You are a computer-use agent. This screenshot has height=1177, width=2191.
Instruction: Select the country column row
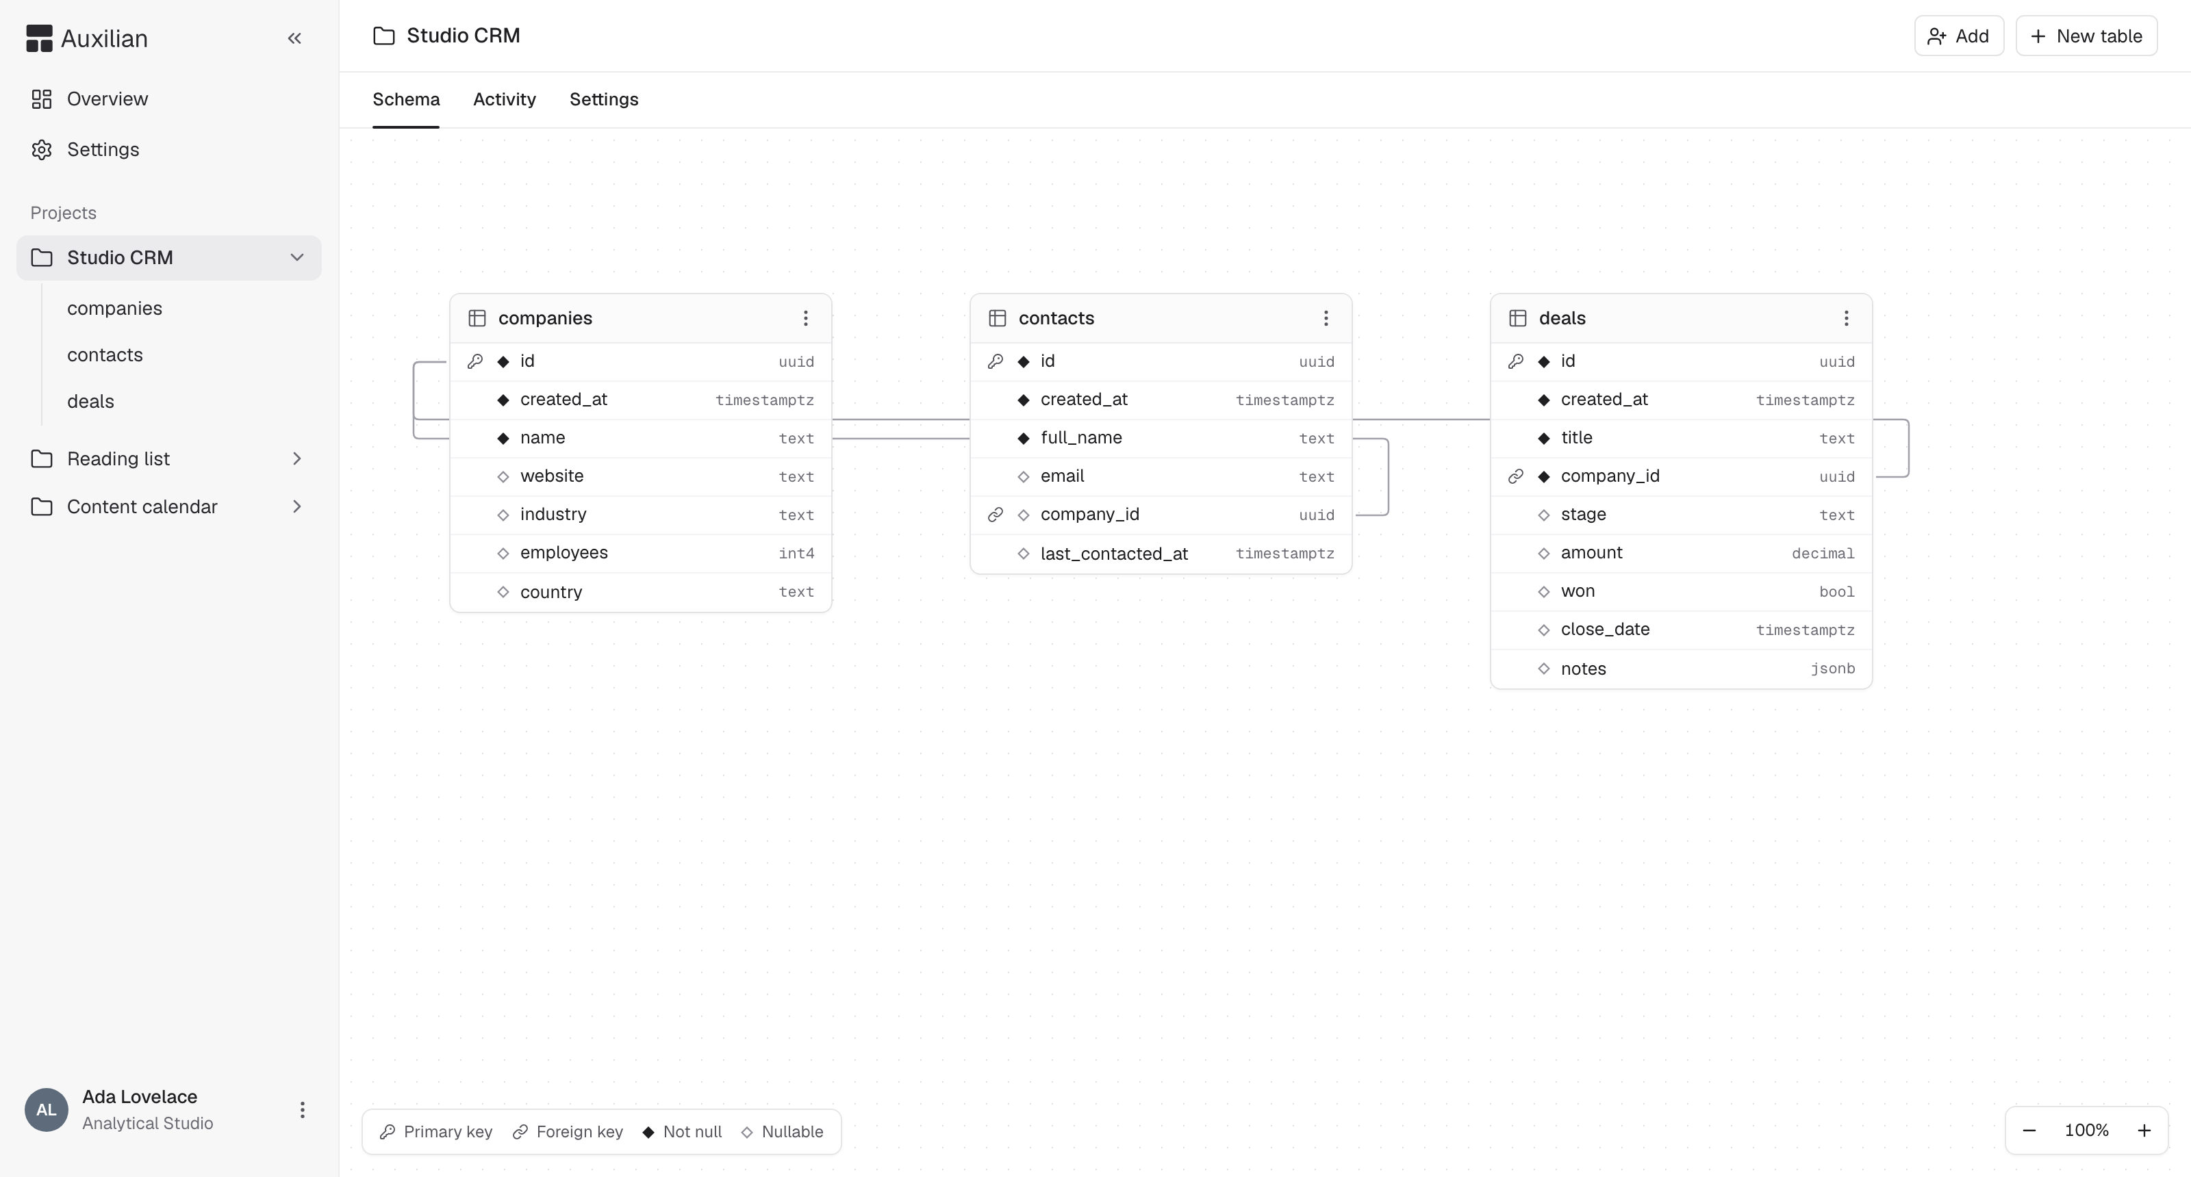pyautogui.click(x=640, y=593)
